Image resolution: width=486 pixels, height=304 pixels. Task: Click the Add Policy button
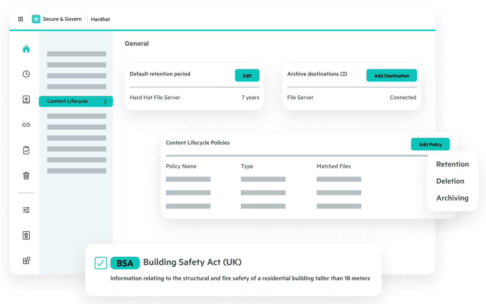point(430,144)
